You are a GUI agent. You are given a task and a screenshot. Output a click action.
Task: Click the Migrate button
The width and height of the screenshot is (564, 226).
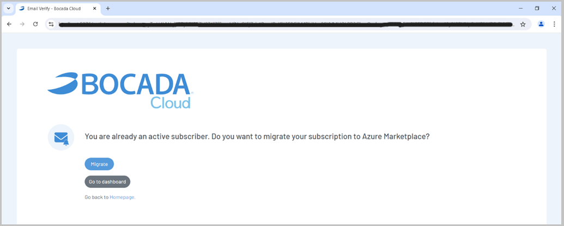[99, 164]
